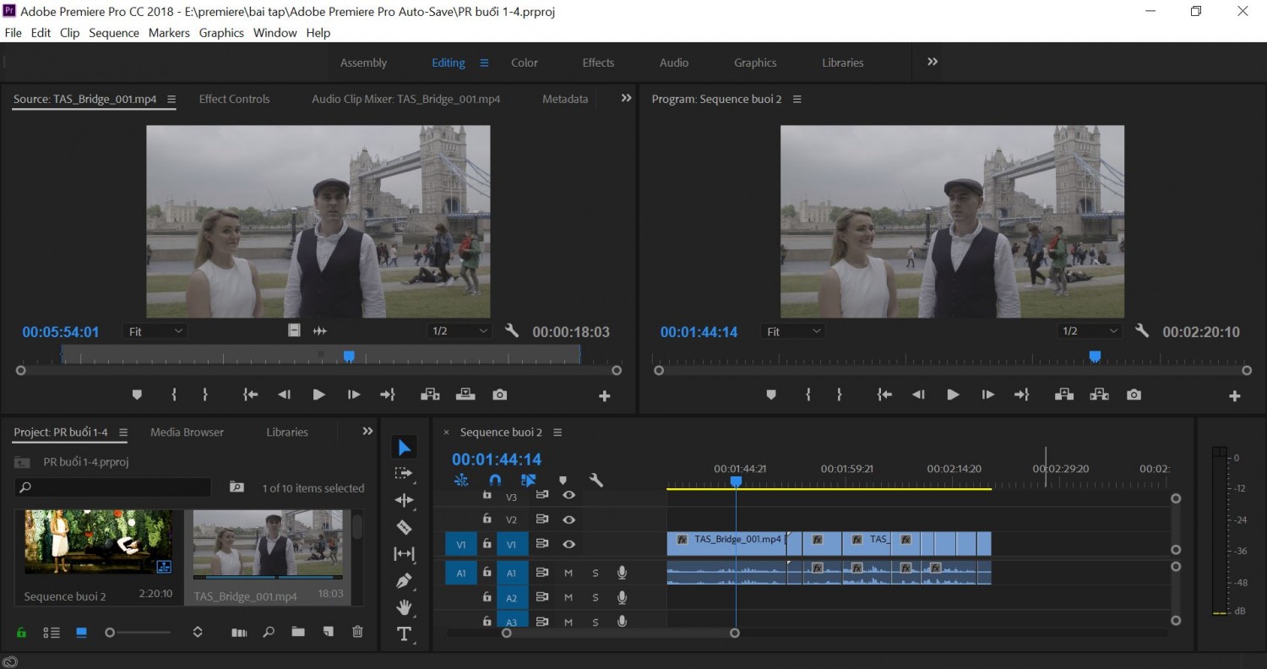Open timeline display settings wrench
The width and height of the screenshot is (1267, 669).
(x=596, y=480)
